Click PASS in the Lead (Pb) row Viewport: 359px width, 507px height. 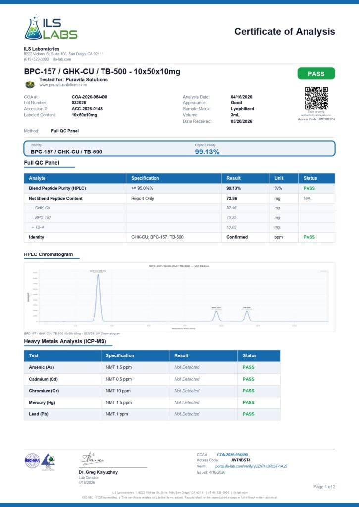[x=249, y=414]
